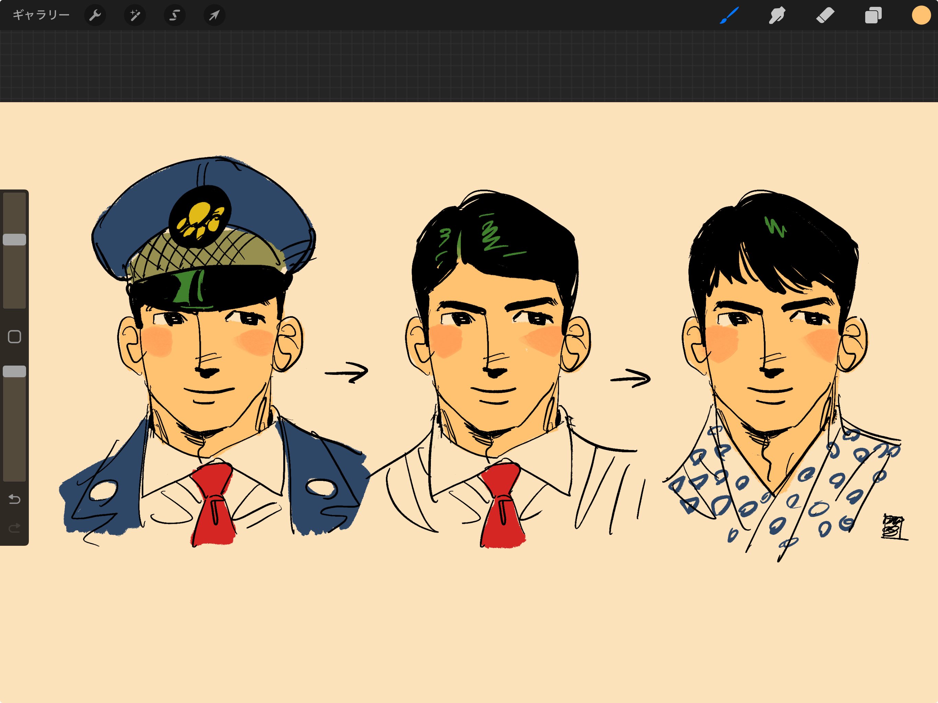Open the Adjustments magic wand menu
The width and height of the screenshot is (938, 703).
click(135, 16)
